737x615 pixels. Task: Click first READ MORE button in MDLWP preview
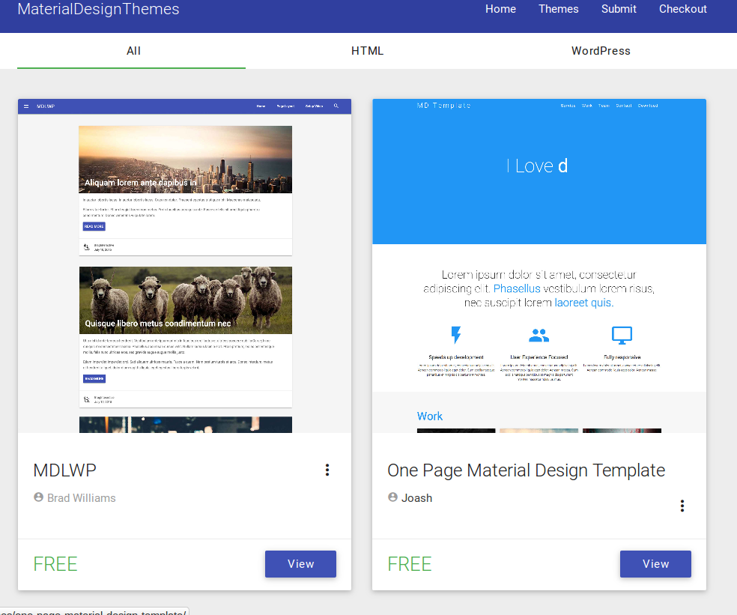tap(94, 226)
